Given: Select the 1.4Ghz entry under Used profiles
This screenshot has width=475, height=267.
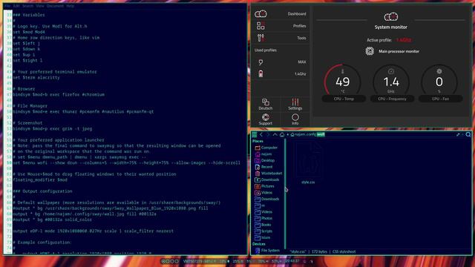Looking at the screenshot, I should point(281,74).
